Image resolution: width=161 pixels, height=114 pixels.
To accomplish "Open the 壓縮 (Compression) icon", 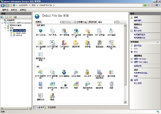I will coord(111,84).
